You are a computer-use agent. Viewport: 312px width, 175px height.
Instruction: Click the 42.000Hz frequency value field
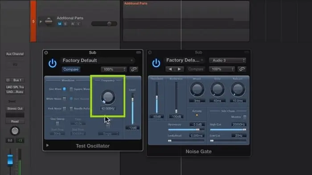tap(108, 109)
